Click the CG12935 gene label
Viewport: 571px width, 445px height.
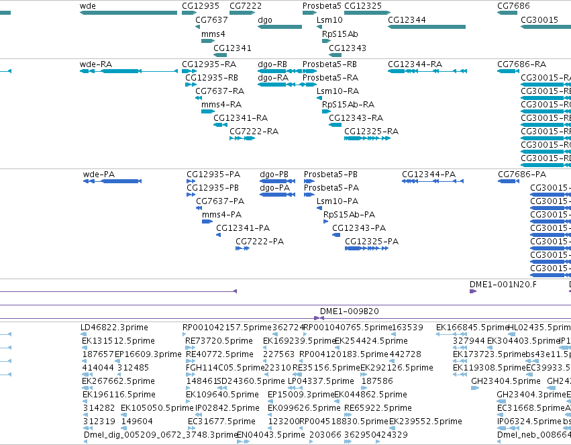[x=201, y=6]
